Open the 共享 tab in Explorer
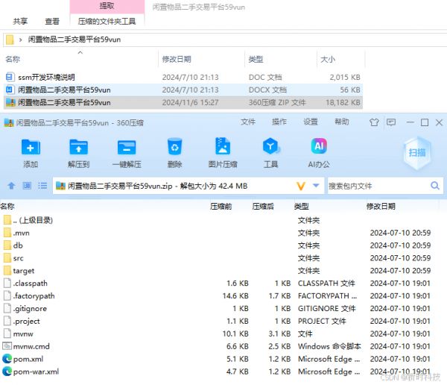 pyautogui.click(x=20, y=21)
